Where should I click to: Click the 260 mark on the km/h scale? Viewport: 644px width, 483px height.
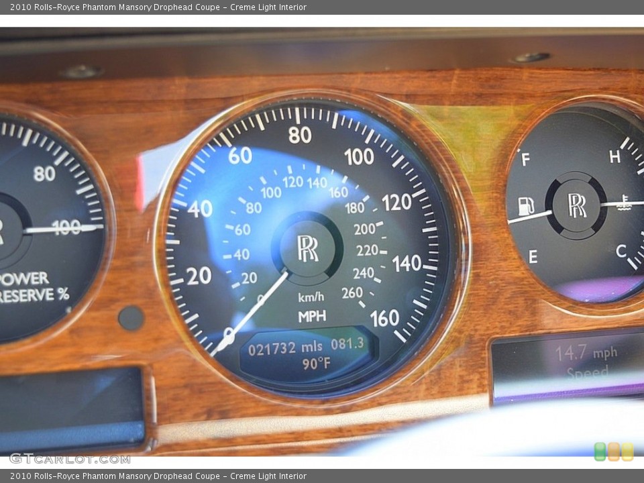point(352,293)
